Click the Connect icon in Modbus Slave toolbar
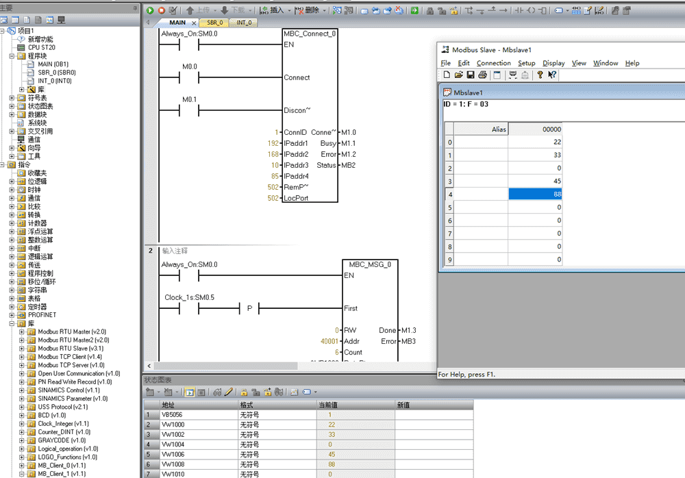The height and width of the screenshot is (478, 685). click(512, 75)
